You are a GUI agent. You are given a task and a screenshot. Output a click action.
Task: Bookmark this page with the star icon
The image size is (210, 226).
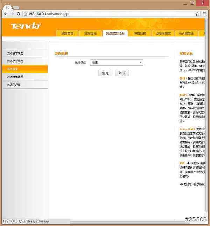coord(197,14)
